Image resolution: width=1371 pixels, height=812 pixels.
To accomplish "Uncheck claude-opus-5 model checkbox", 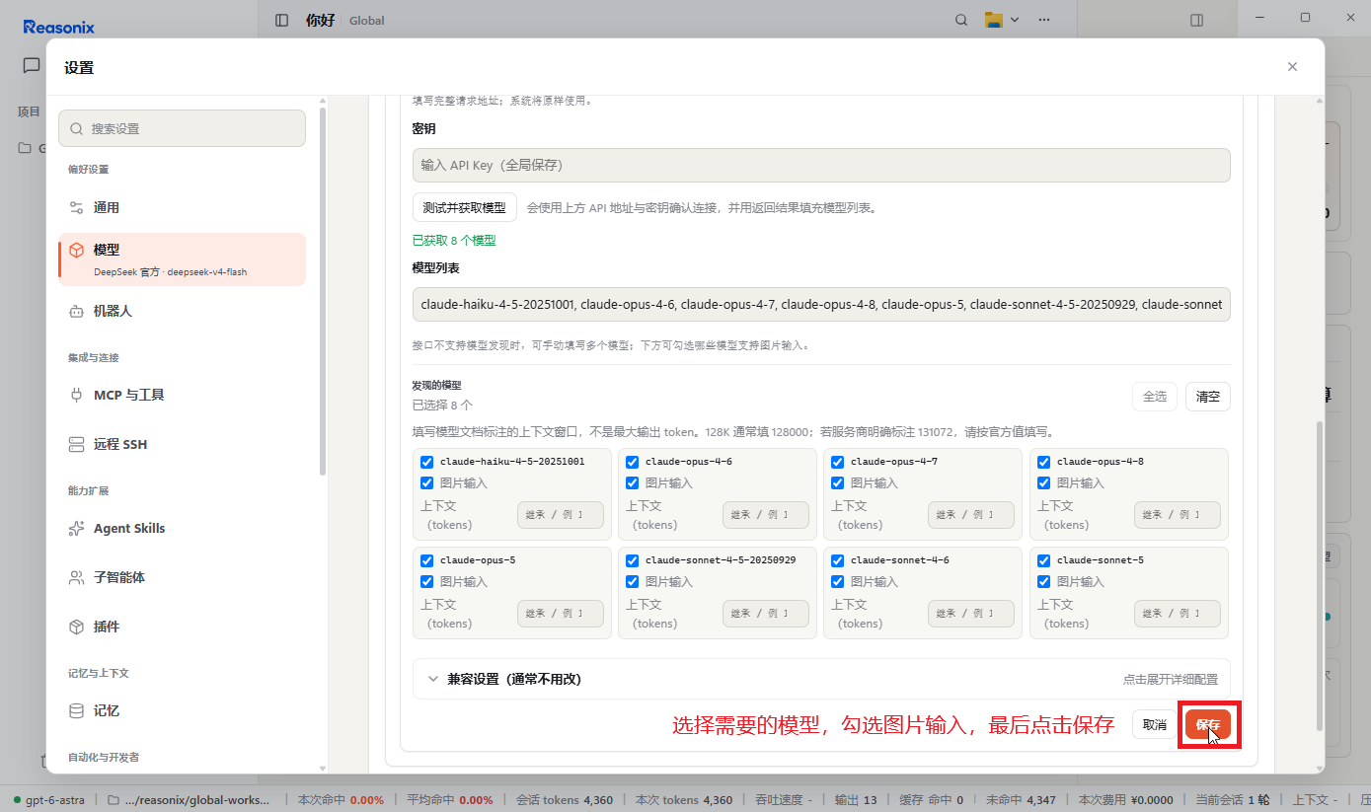I will click(426, 560).
